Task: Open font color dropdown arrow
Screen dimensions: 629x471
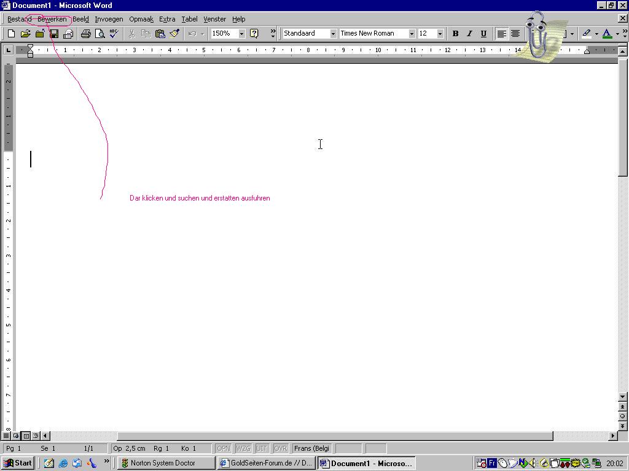Action: 617,34
